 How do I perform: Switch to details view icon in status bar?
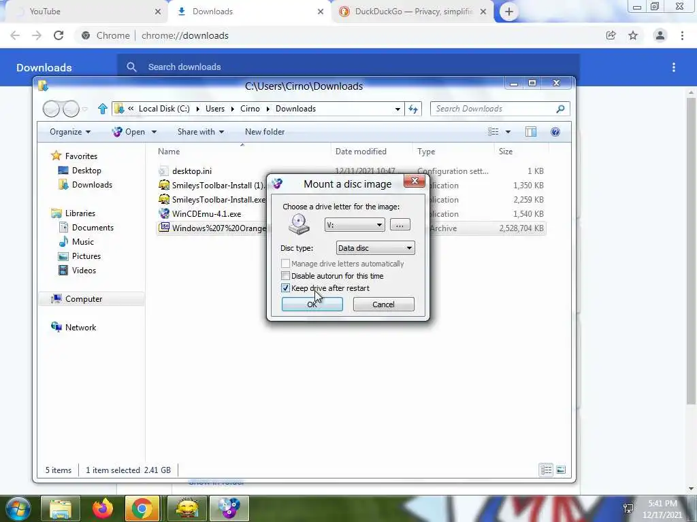point(546,470)
